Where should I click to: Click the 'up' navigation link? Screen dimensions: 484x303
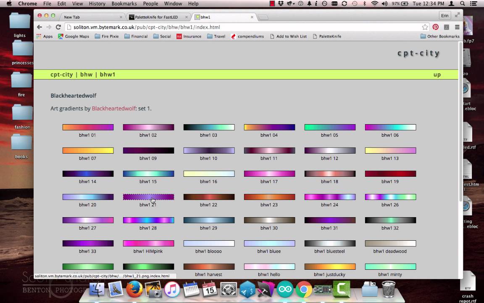pyautogui.click(x=437, y=74)
